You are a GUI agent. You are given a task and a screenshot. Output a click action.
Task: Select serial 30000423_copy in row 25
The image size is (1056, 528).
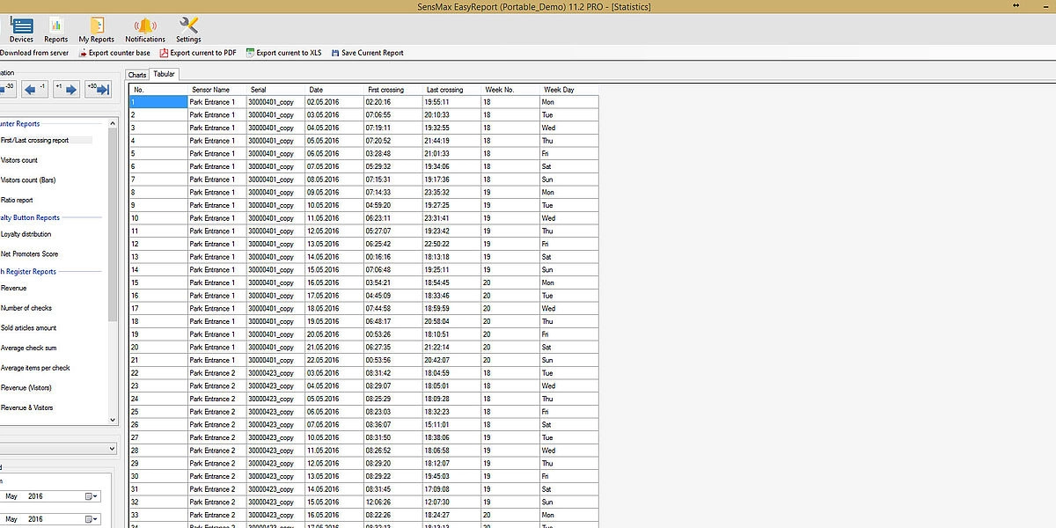275,412
